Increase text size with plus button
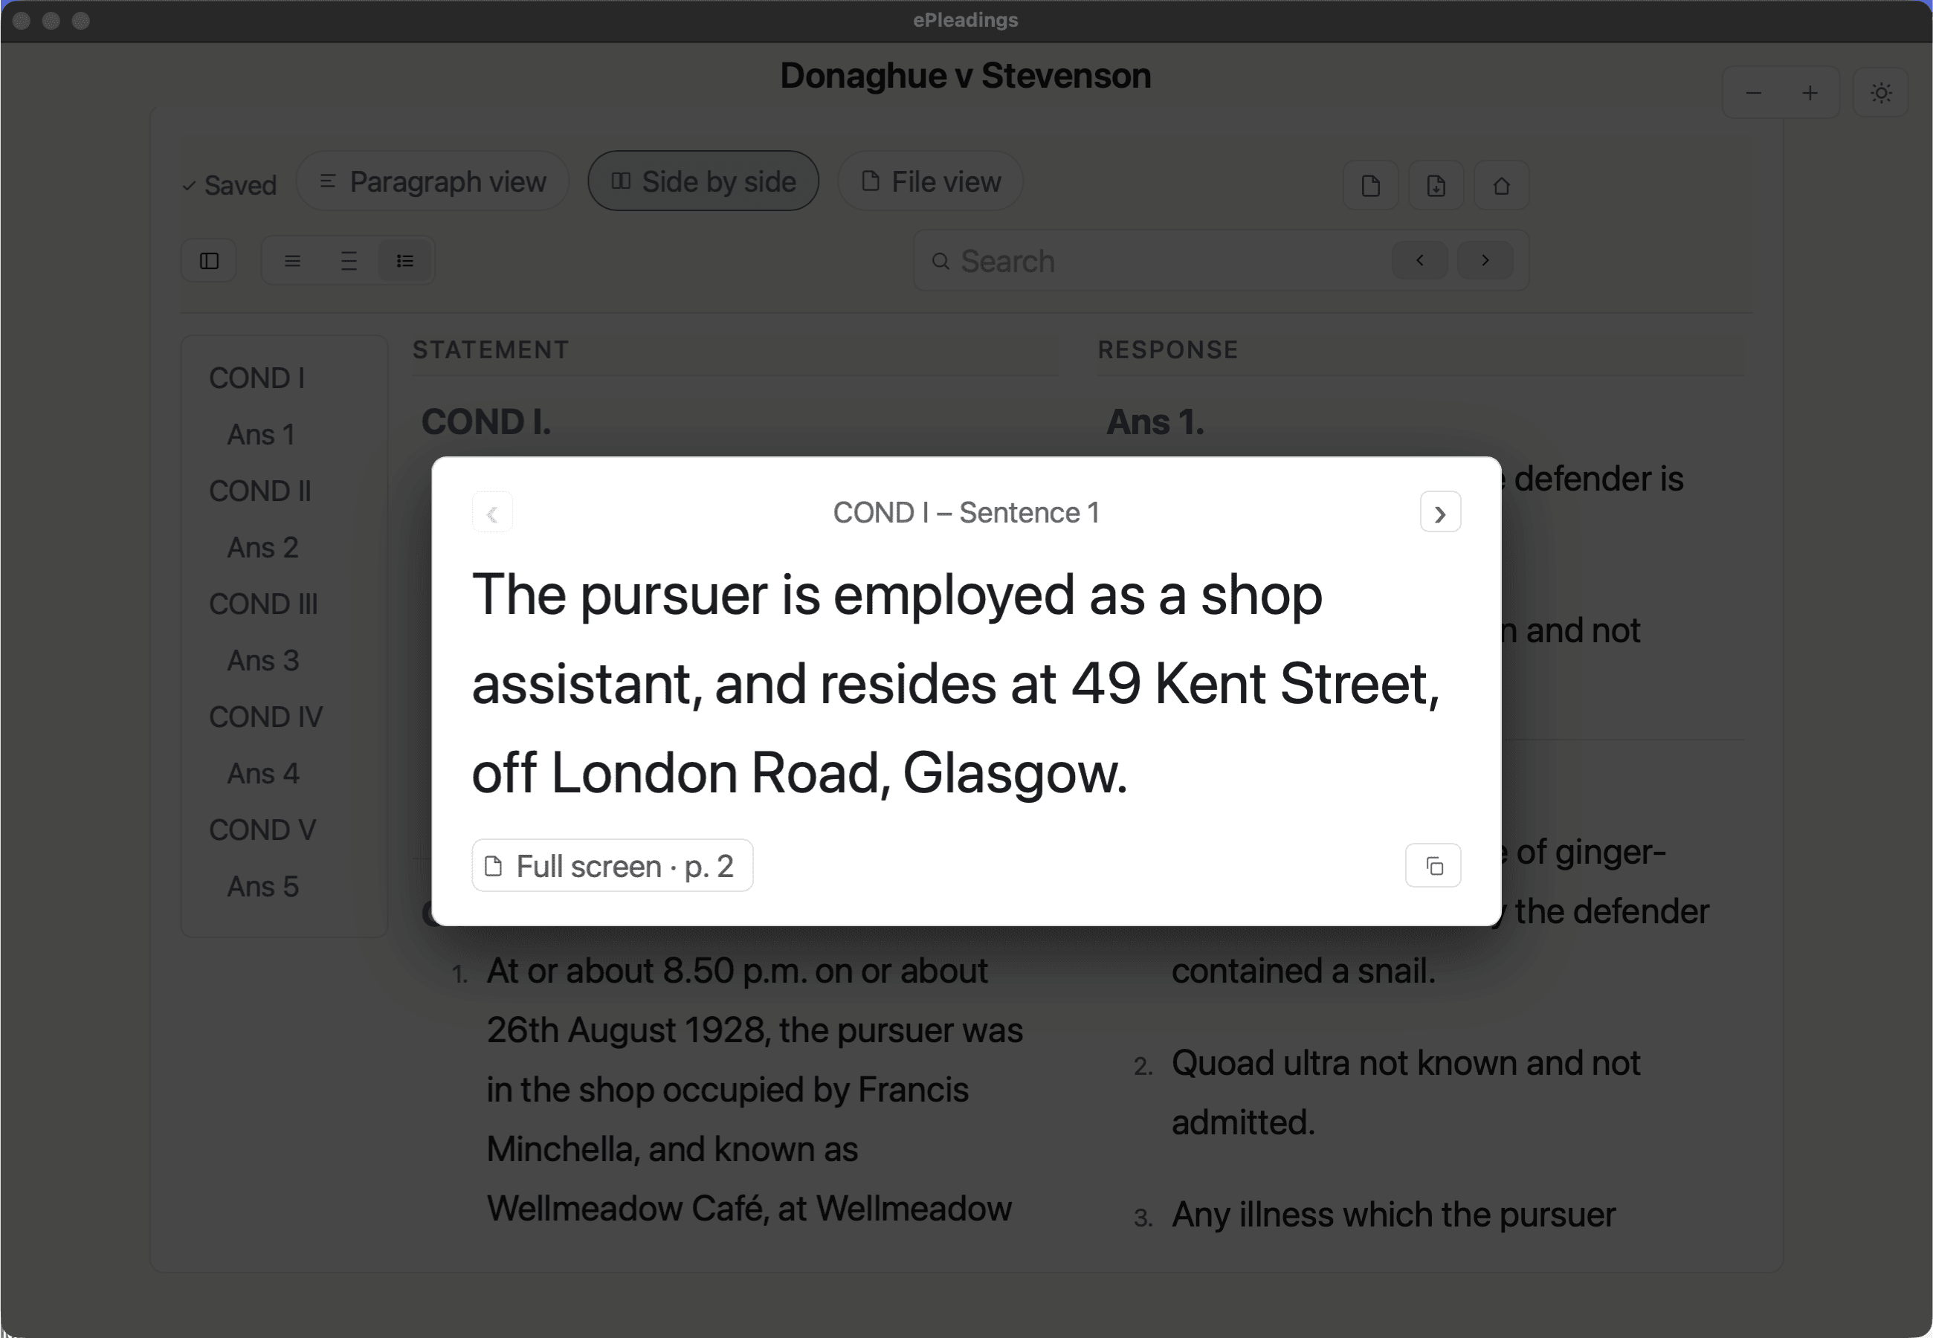 1810,93
